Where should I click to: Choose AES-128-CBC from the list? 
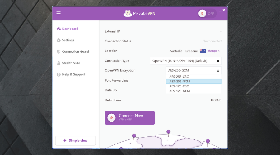[179, 86]
